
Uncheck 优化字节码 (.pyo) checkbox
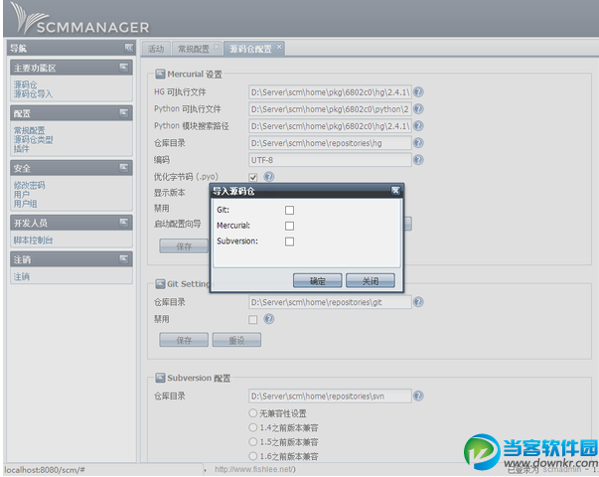[253, 177]
